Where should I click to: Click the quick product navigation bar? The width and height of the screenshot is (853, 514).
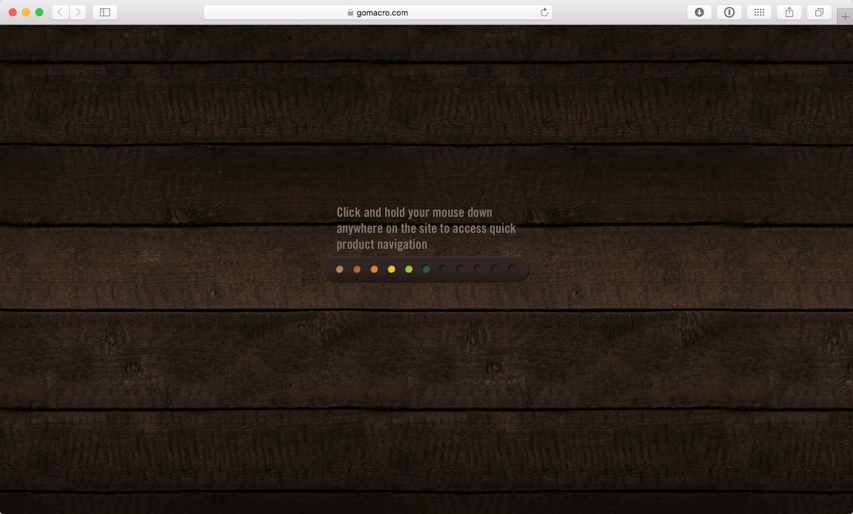point(426,269)
